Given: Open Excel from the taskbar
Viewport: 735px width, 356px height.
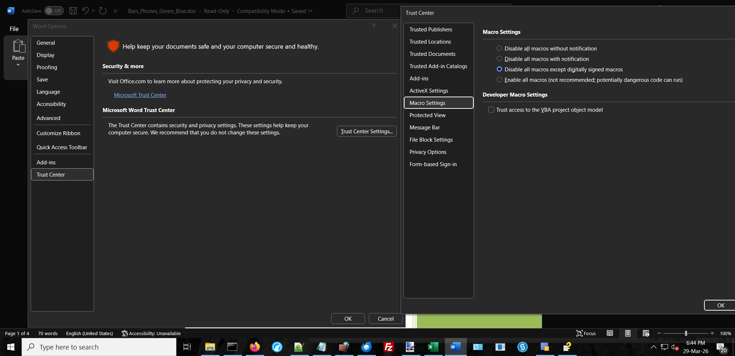Looking at the screenshot, I should coord(433,347).
